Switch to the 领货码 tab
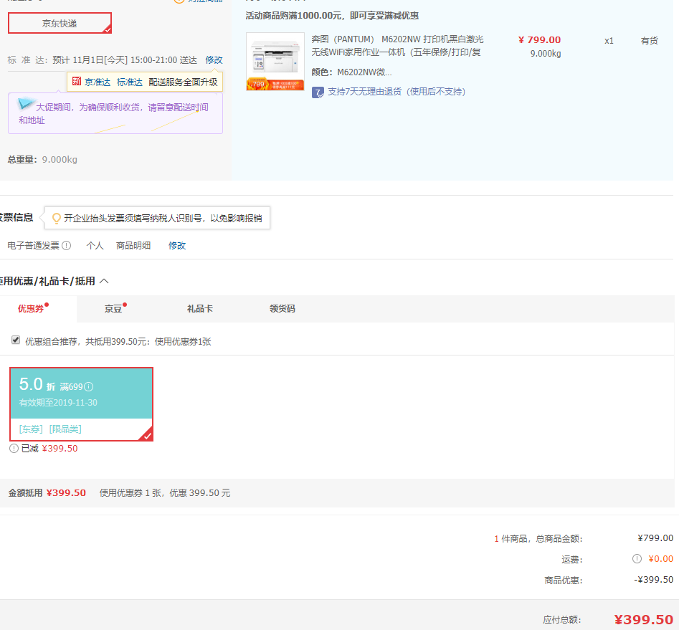The height and width of the screenshot is (630, 679). coord(282,309)
